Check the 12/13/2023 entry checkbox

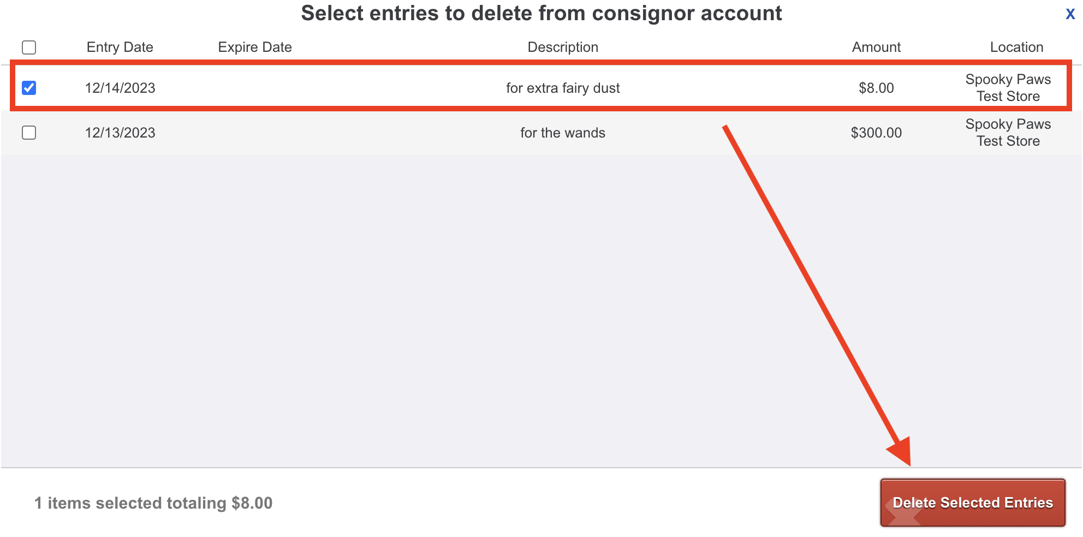pos(29,133)
